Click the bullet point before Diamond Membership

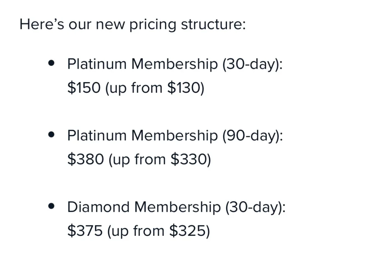point(52,206)
